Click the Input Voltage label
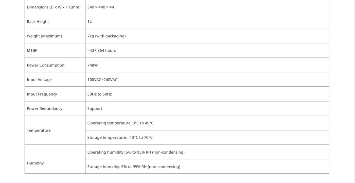Screen dimensions: 355x183 click(39, 80)
